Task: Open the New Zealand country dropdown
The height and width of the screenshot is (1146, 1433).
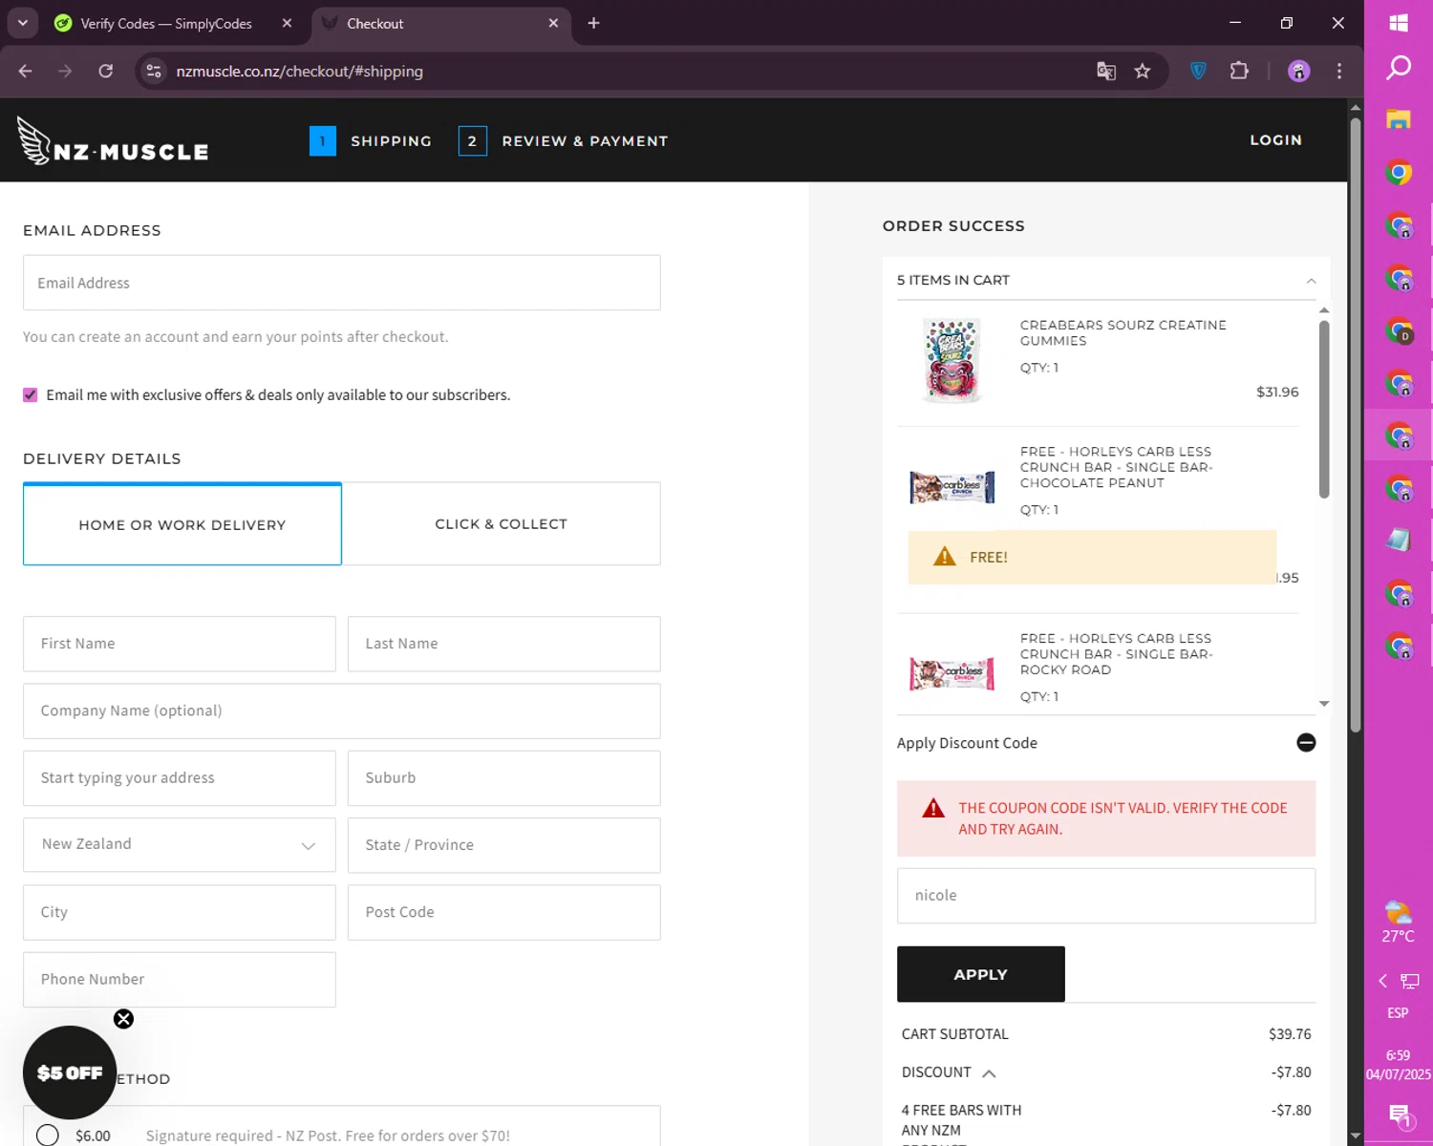Action: point(180,845)
